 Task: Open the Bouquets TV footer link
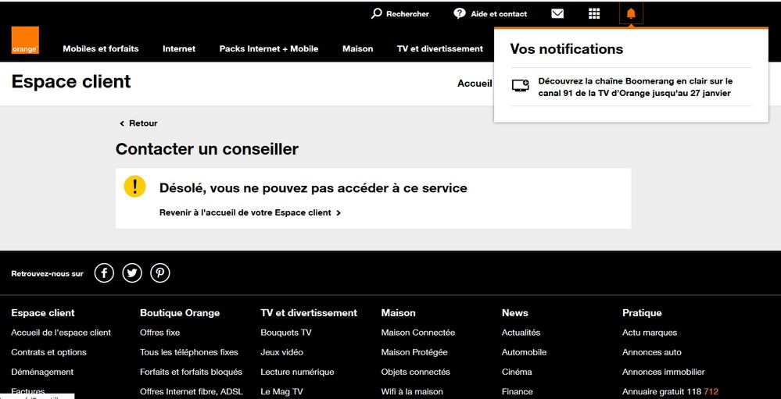pos(286,333)
